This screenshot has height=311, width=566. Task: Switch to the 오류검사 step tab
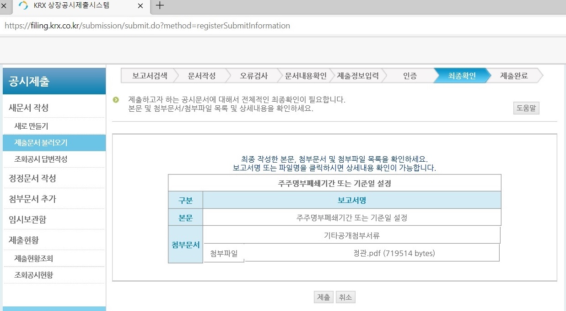click(254, 75)
